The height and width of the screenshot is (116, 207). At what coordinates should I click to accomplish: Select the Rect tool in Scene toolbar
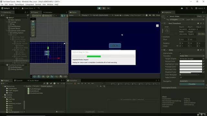(33, 33)
